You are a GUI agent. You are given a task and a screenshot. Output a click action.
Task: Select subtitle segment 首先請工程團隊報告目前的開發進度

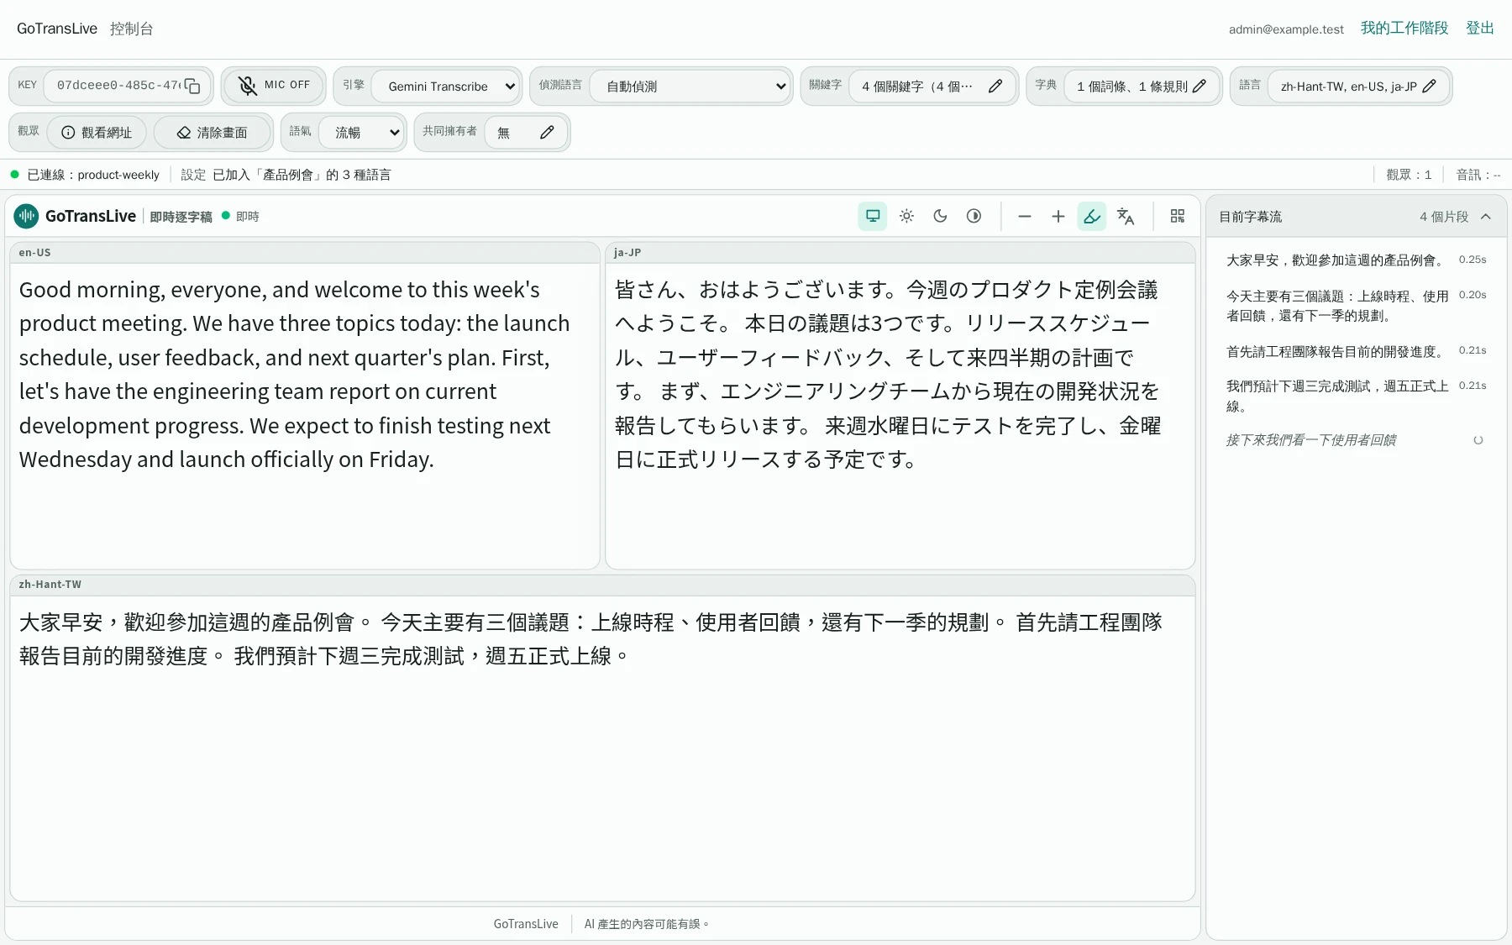click(x=1356, y=351)
